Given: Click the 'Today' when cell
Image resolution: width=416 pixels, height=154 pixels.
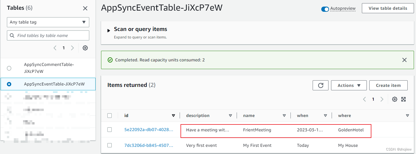Looking at the screenshot, I should point(303,145).
